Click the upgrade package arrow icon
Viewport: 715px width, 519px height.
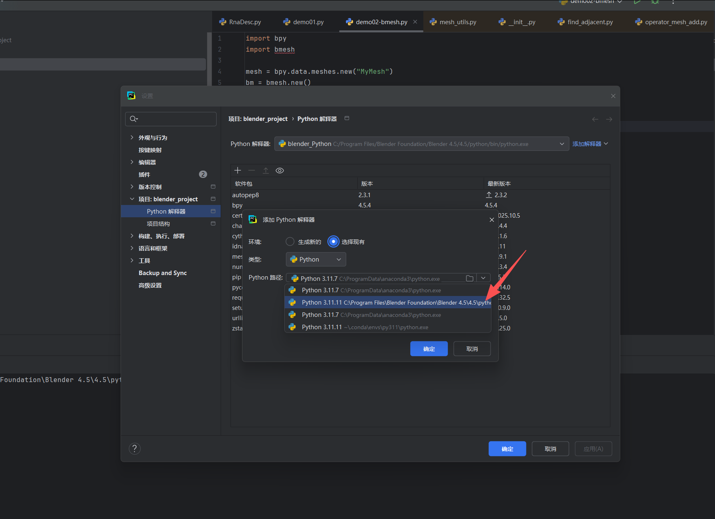(x=266, y=171)
